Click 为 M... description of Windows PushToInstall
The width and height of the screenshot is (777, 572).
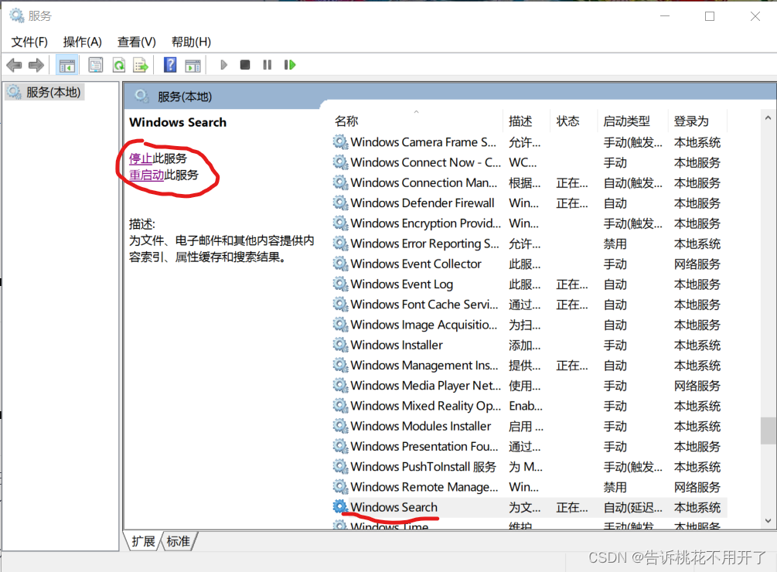point(526,467)
